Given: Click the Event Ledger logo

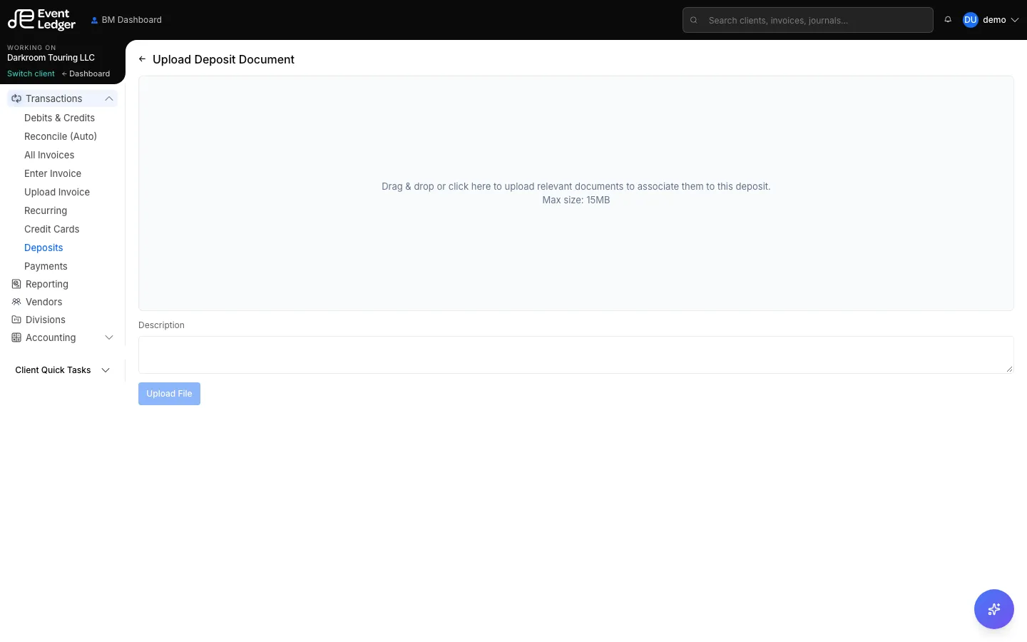Looking at the screenshot, I should (x=41, y=19).
